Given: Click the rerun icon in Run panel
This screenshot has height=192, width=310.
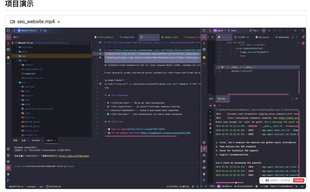Looking at the screenshot, I should (211, 105).
